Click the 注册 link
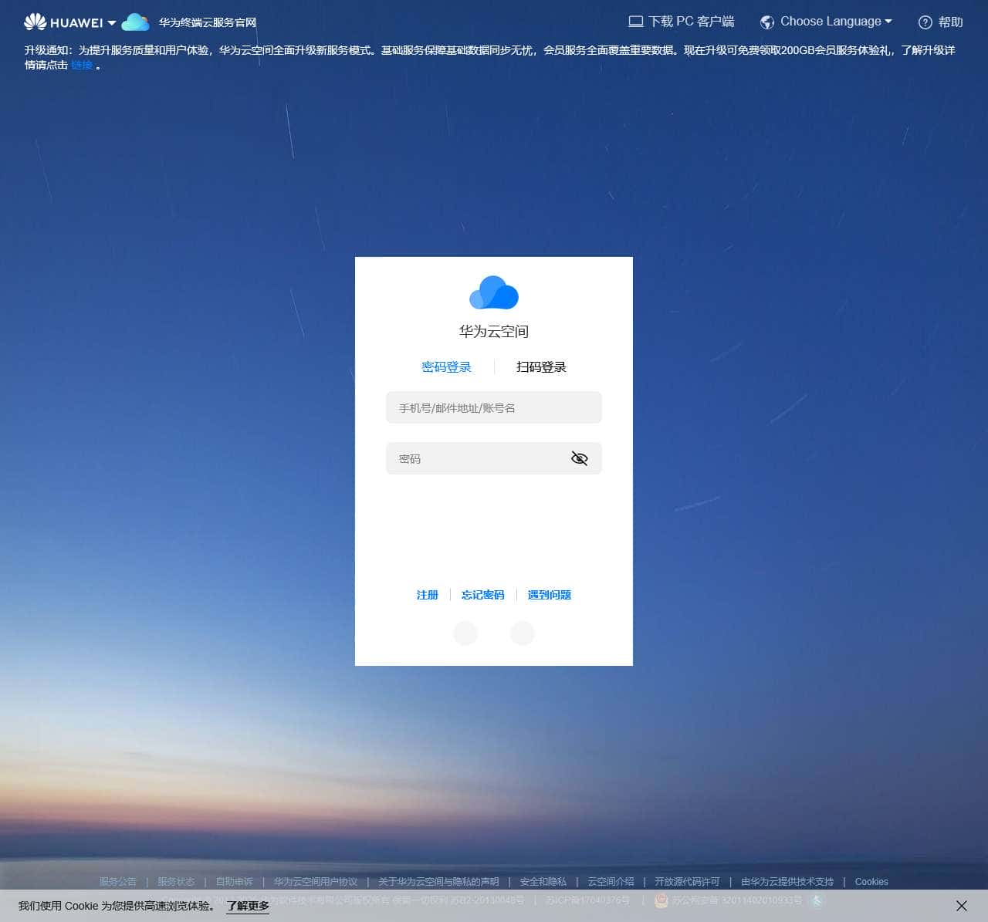The height and width of the screenshot is (922, 988). [x=427, y=595]
